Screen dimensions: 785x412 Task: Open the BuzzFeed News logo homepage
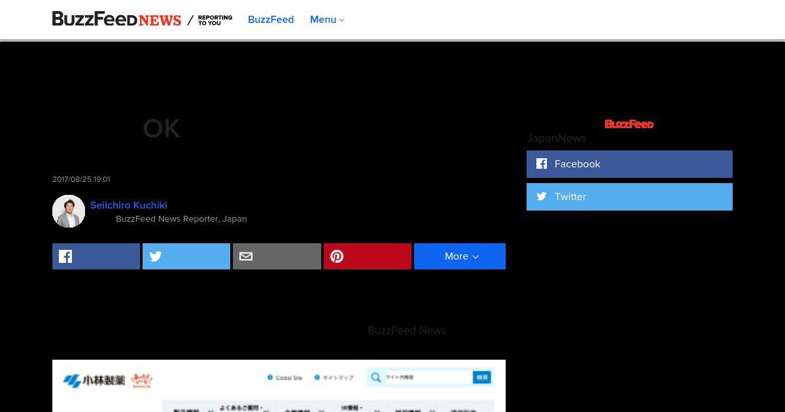116,19
